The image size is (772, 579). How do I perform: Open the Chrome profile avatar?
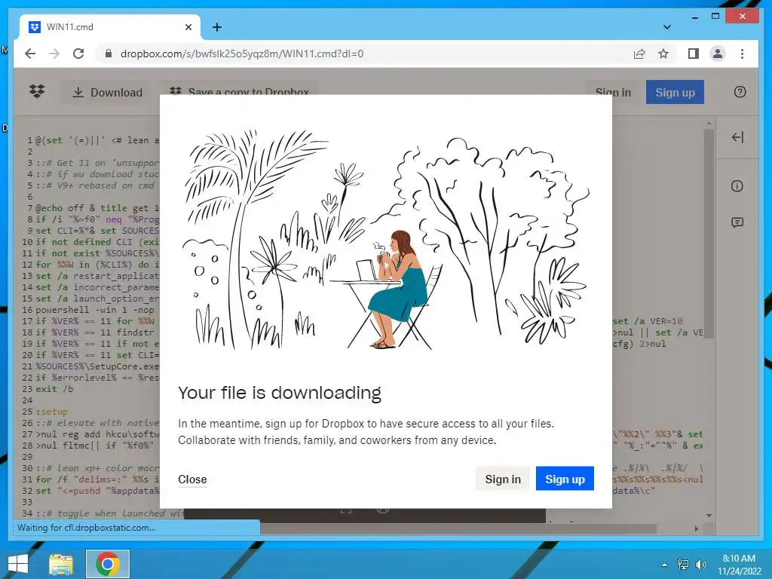click(x=718, y=54)
